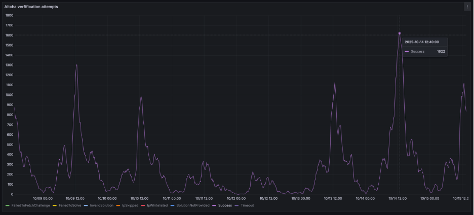
Task: Click the 10/13 12:00 peak on the graph
Action: (x=334, y=82)
